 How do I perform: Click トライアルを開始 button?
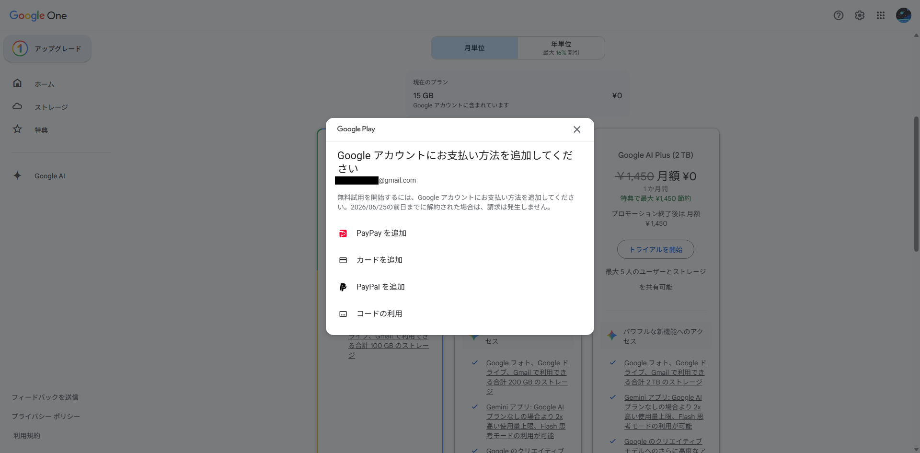coord(655,249)
